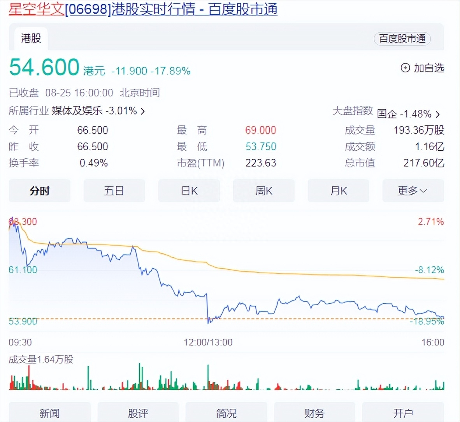Click the 53.900 dashed price line label
The height and width of the screenshot is (422, 460).
click(x=23, y=321)
